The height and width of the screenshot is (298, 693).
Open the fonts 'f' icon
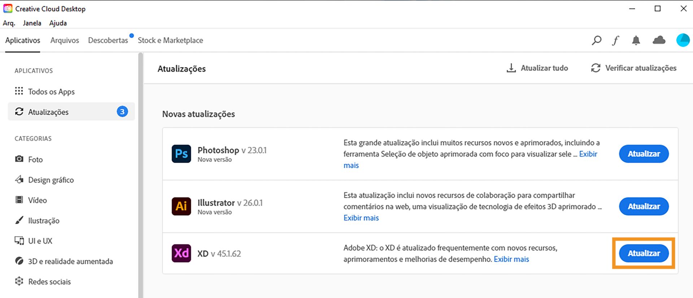click(x=616, y=40)
